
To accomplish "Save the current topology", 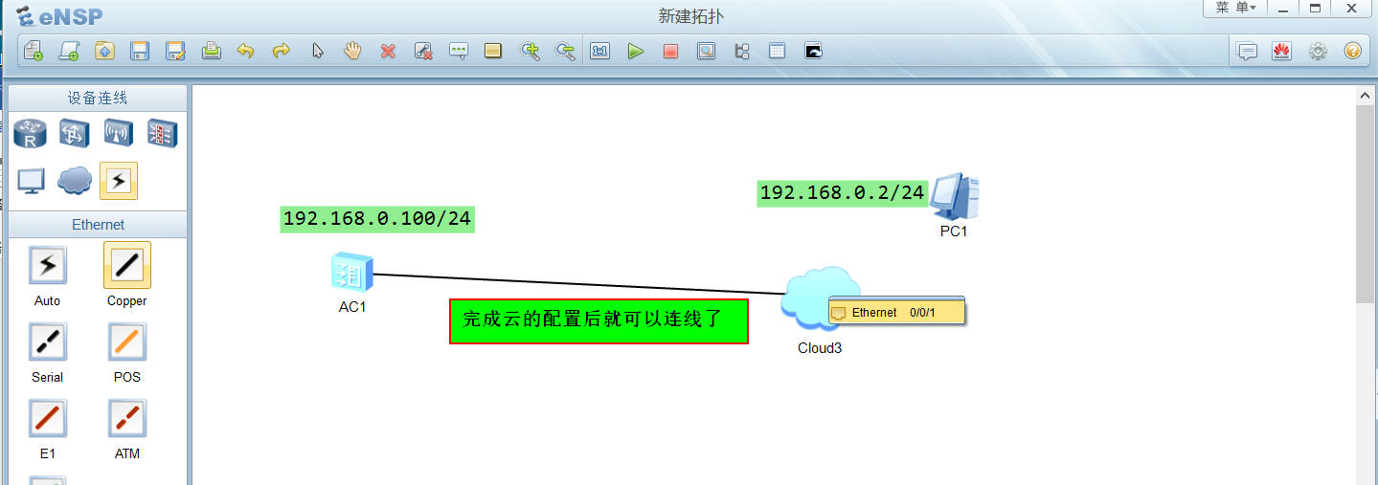I will pos(140,51).
